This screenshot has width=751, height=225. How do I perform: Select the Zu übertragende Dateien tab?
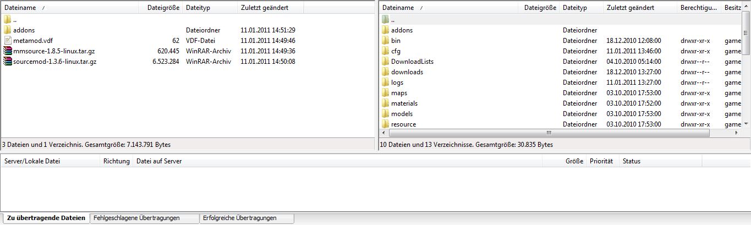coord(46,218)
